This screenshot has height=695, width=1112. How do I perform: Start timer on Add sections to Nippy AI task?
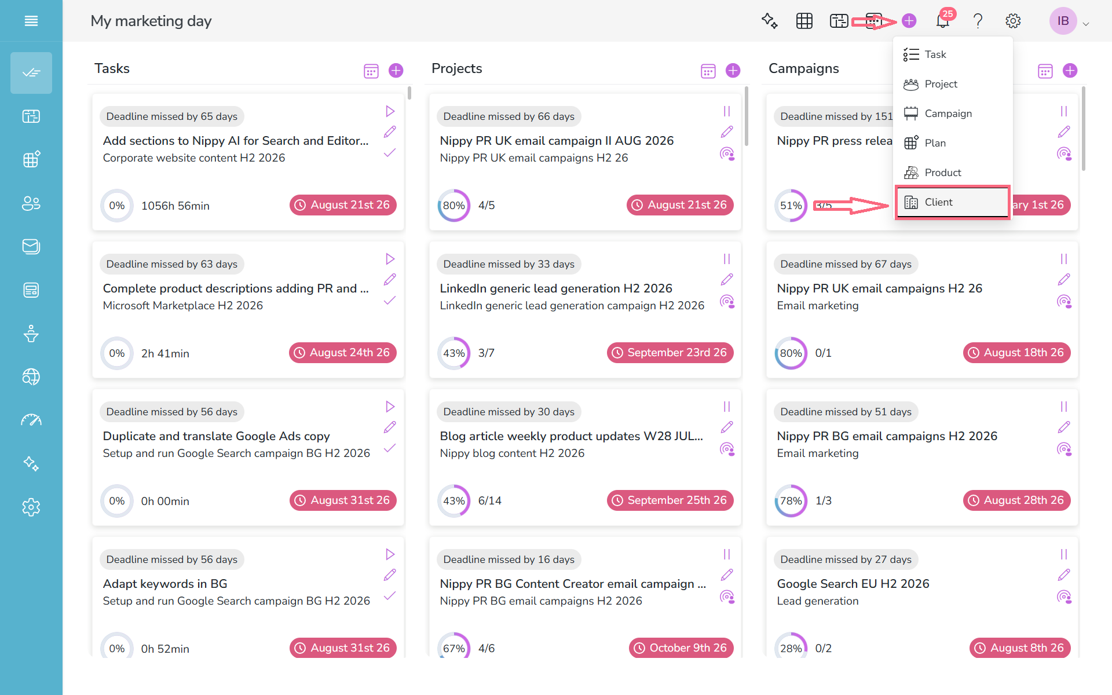(x=390, y=111)
